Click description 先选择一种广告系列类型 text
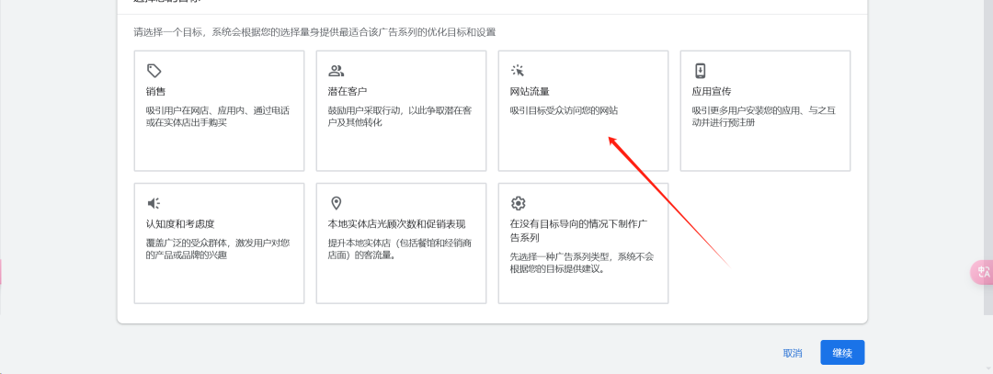993x374 pixels. coord(581,263)
